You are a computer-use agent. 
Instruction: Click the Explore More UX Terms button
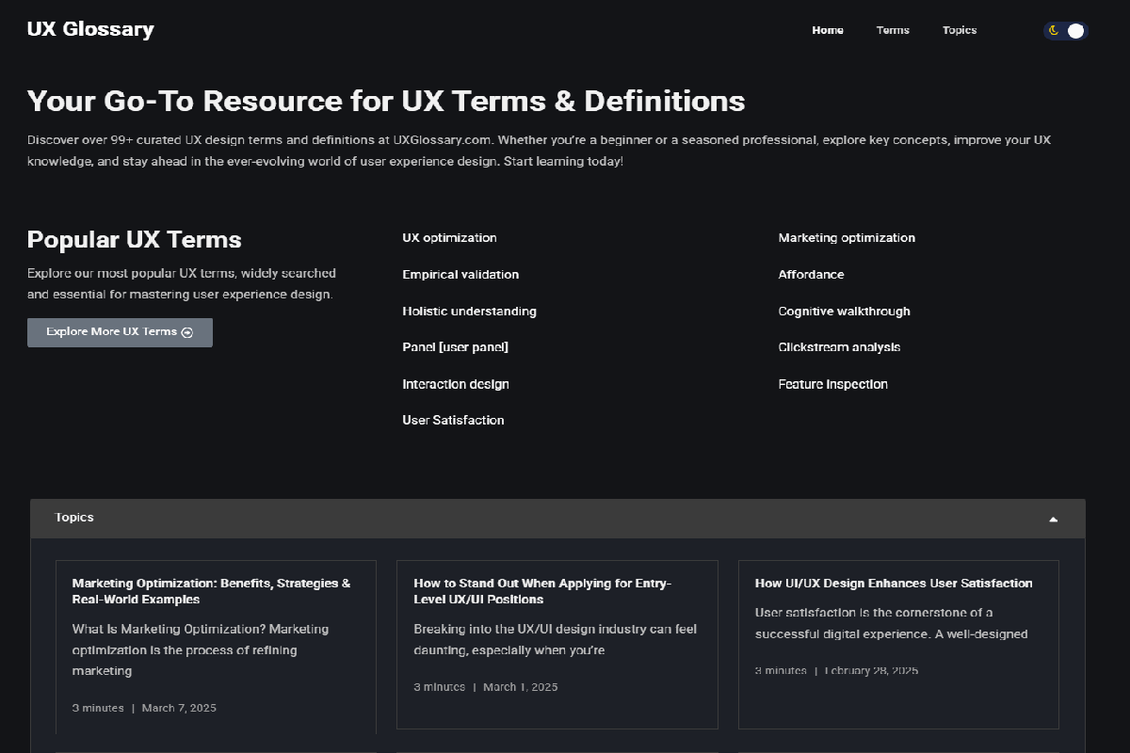coord(120,332)
